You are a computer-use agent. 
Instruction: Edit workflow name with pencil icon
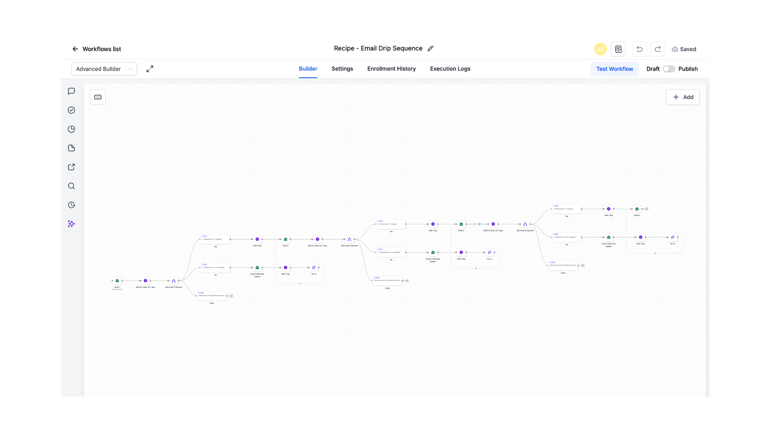point(430,49)
